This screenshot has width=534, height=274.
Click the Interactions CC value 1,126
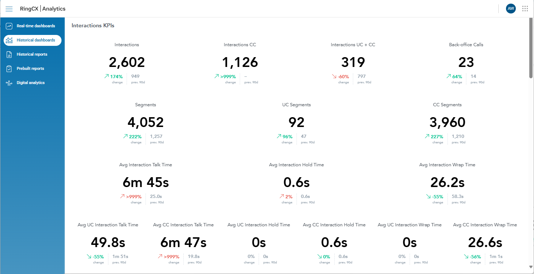click(240, 62)
